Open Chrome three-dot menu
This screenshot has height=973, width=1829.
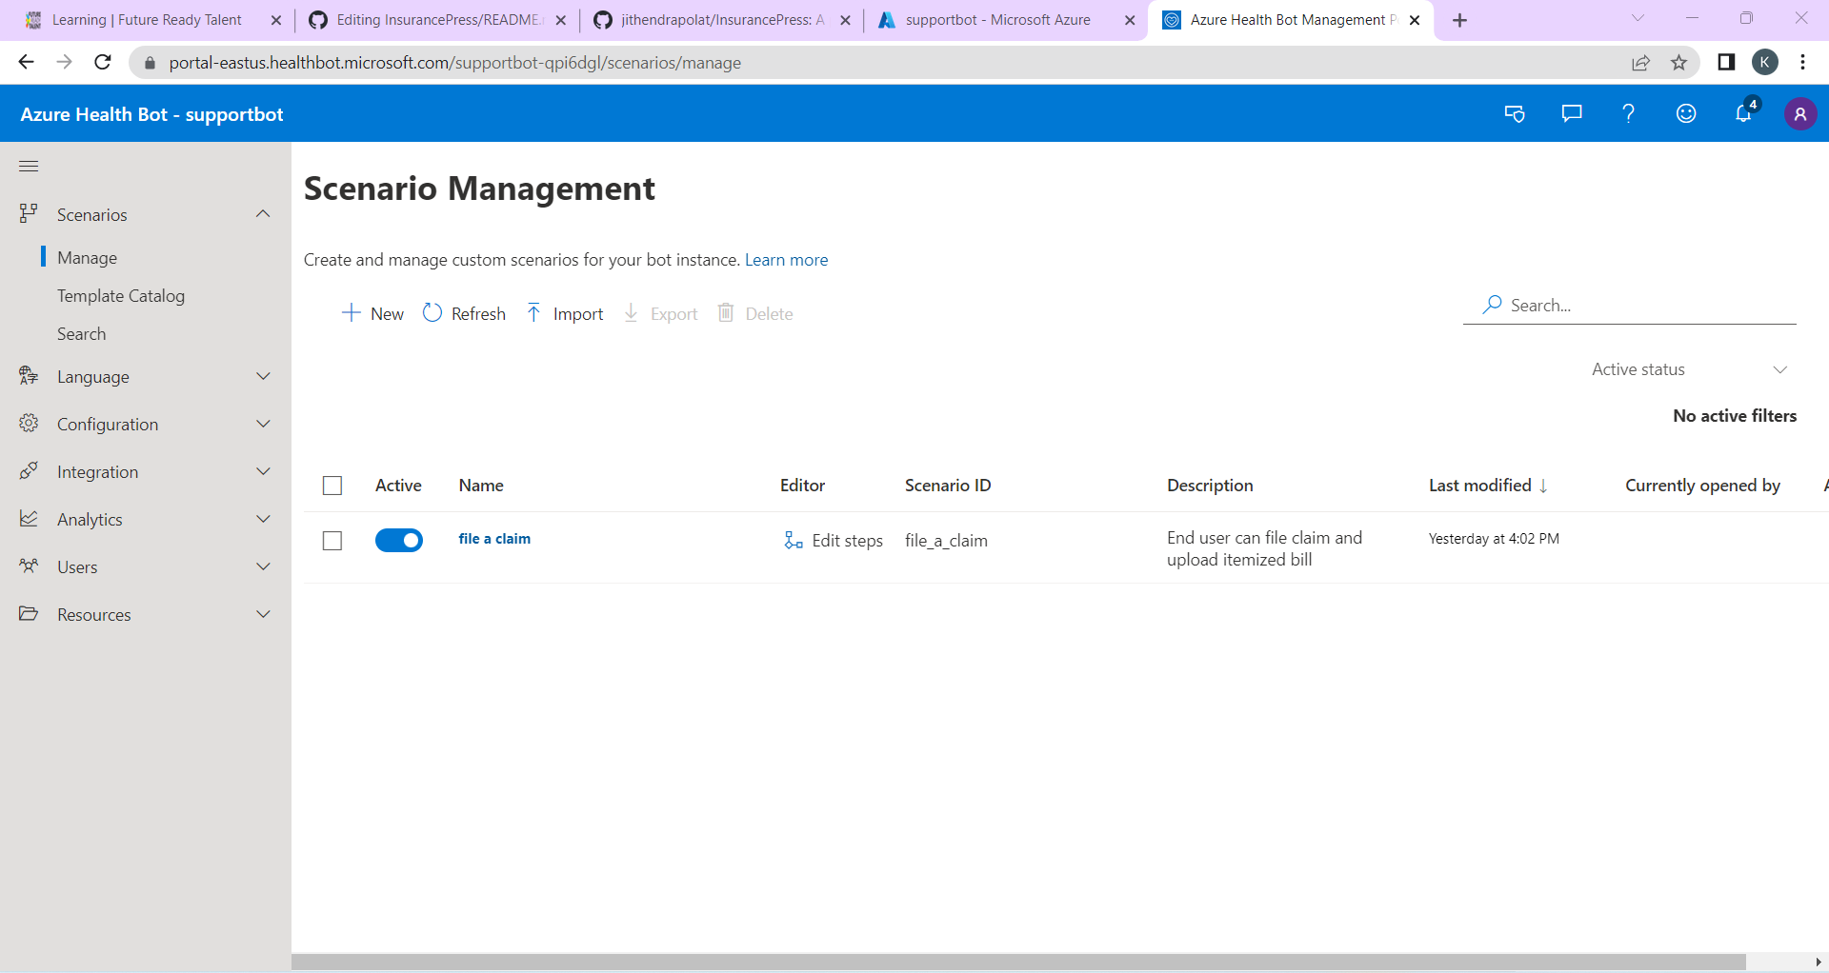[1803, 63]
